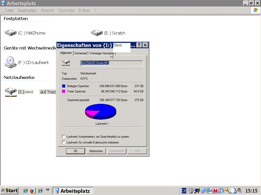Open the Ansicht menu
This screenshot has width=261, height=195.
(x=47, y=10)
